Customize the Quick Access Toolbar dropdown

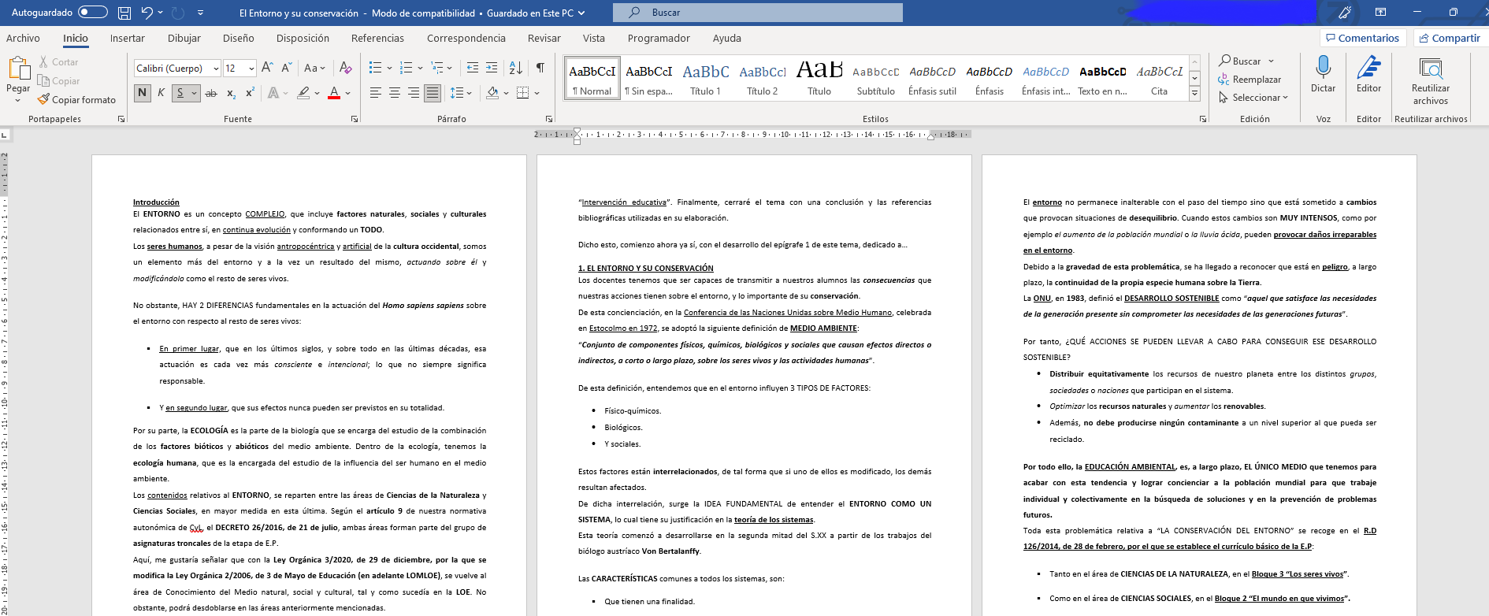click(x=200, y=13)
